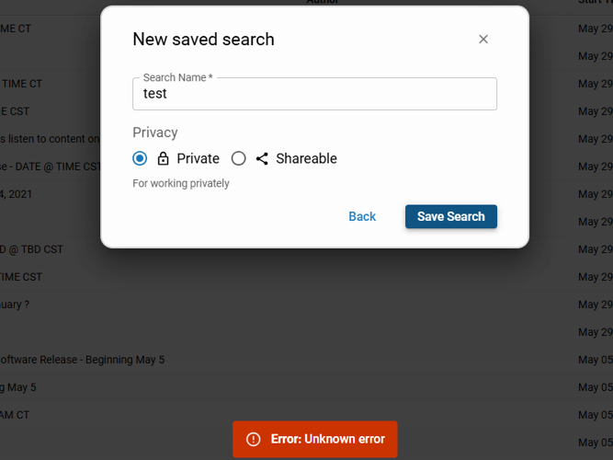Select the Private radio button
The width and height of the screenshot is (613, 460).
pos(140,158)
